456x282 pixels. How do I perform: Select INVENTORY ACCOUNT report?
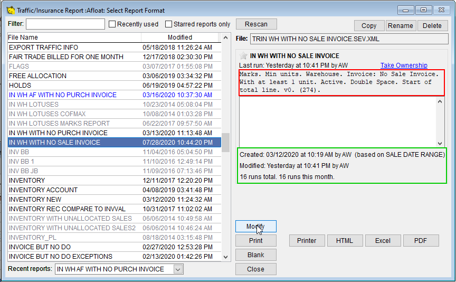(115, 190)
